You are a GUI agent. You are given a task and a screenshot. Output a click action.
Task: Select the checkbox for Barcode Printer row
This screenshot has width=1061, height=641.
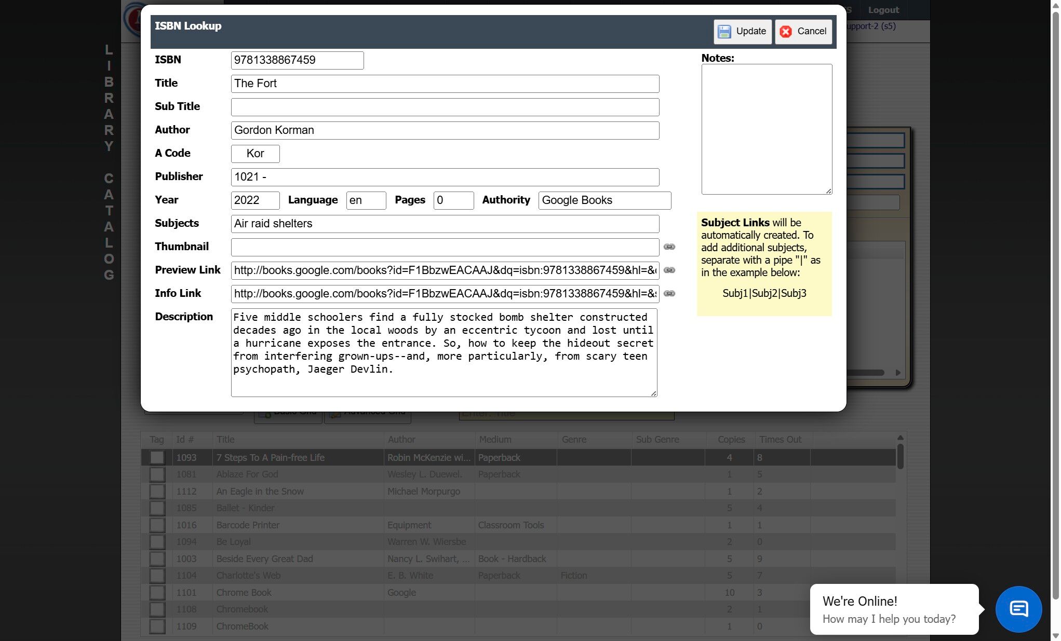click(157, 525)
